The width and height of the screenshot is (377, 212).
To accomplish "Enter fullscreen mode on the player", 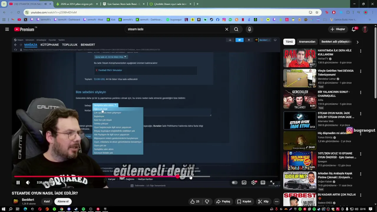I will click(272, 183).
